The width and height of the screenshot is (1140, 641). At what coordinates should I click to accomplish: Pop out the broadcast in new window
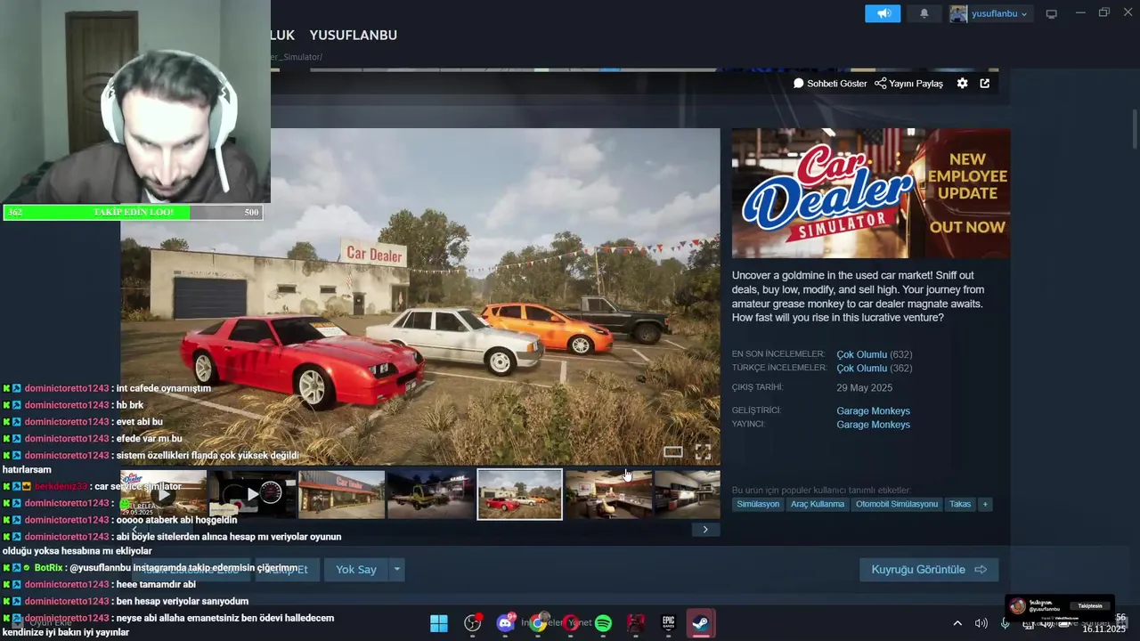pos(984,83)
